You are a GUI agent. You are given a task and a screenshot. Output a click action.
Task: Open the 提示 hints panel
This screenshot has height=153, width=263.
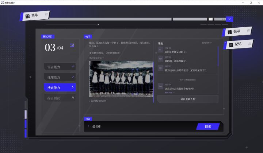[237, 31]
